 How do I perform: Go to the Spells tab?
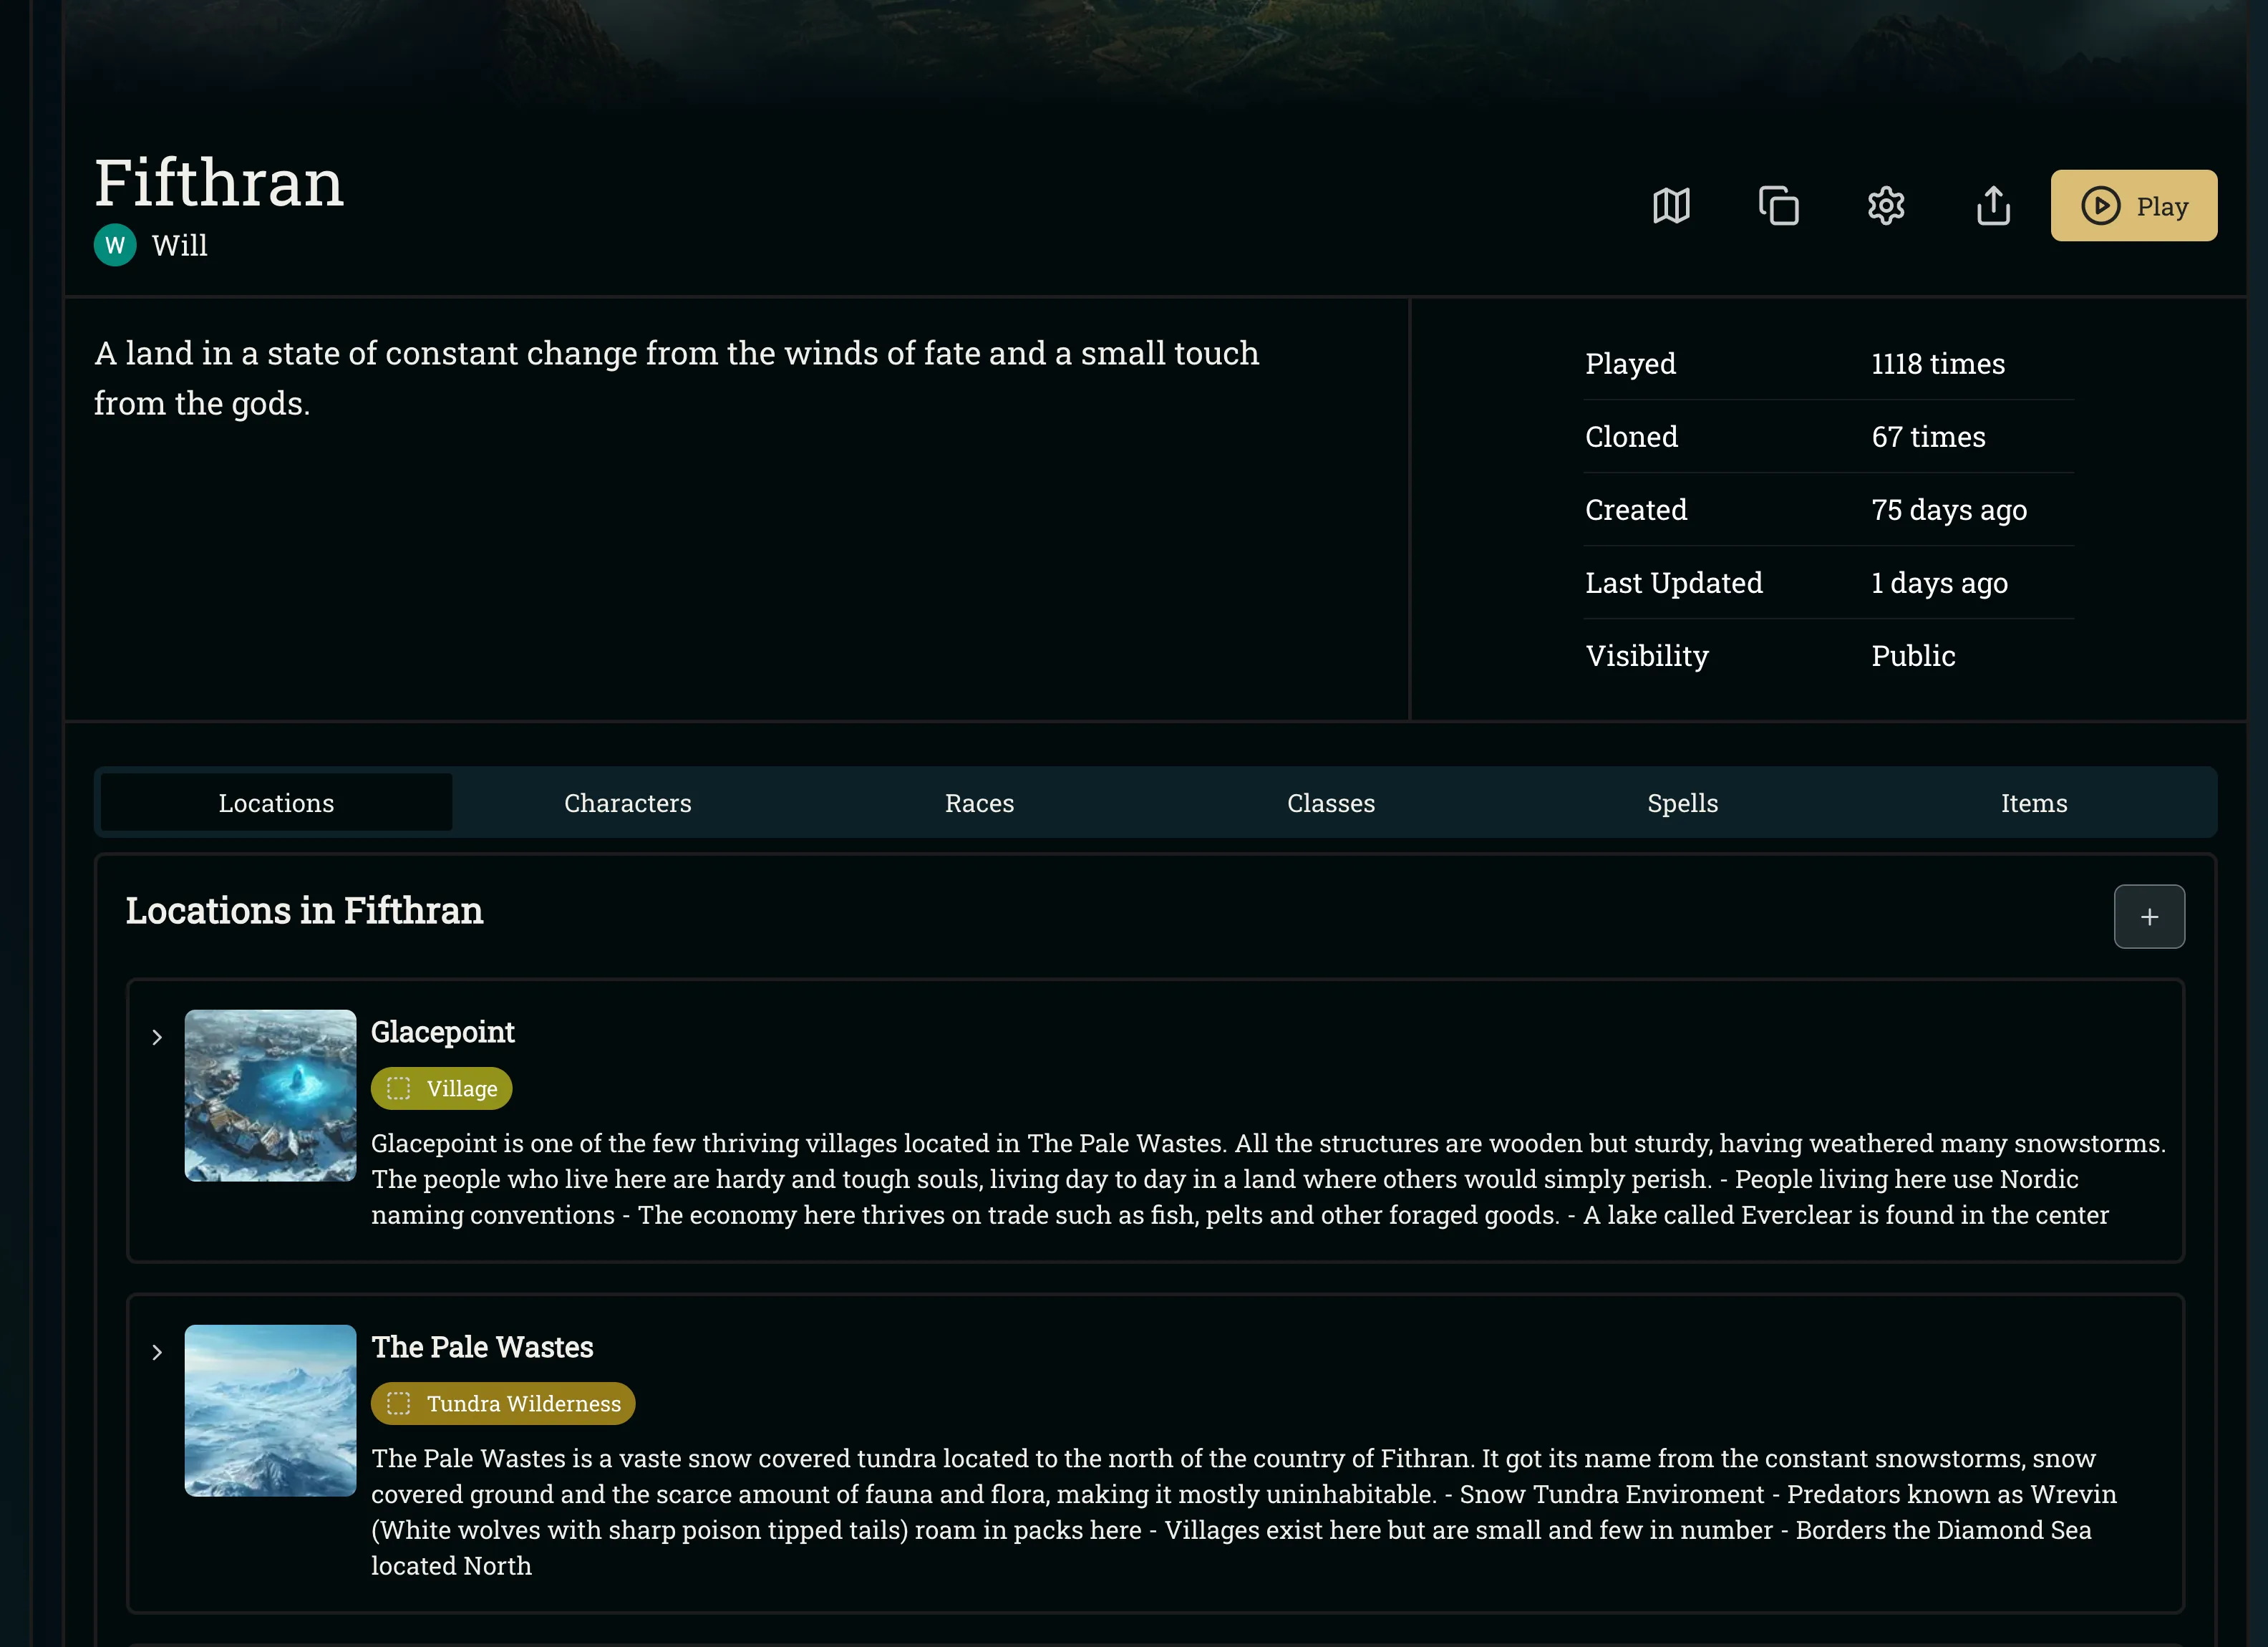1682,803
